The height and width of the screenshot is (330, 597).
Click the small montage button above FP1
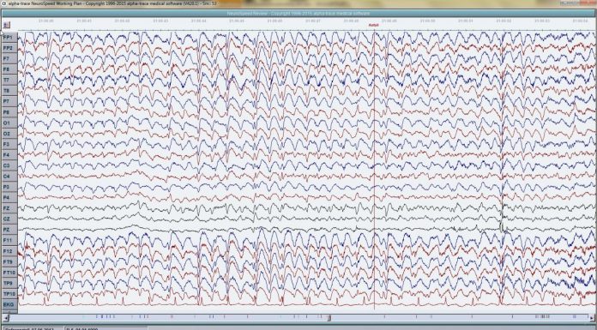(x=6, y=25)
